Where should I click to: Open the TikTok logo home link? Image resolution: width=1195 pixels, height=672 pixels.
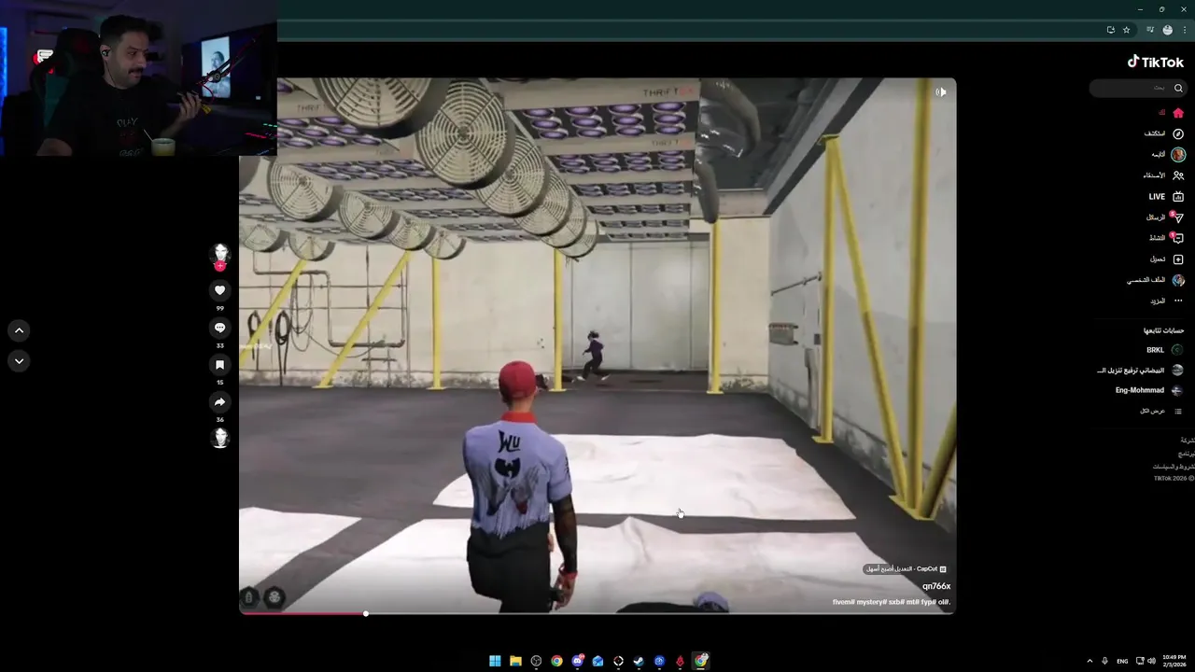coord(1156,62)
